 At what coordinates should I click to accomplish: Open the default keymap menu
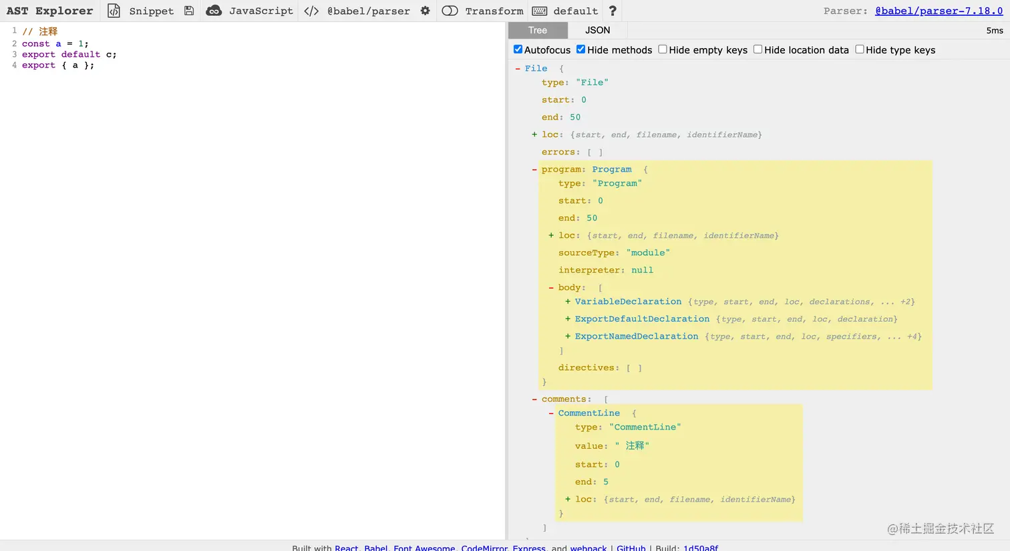tap(576, 11)
